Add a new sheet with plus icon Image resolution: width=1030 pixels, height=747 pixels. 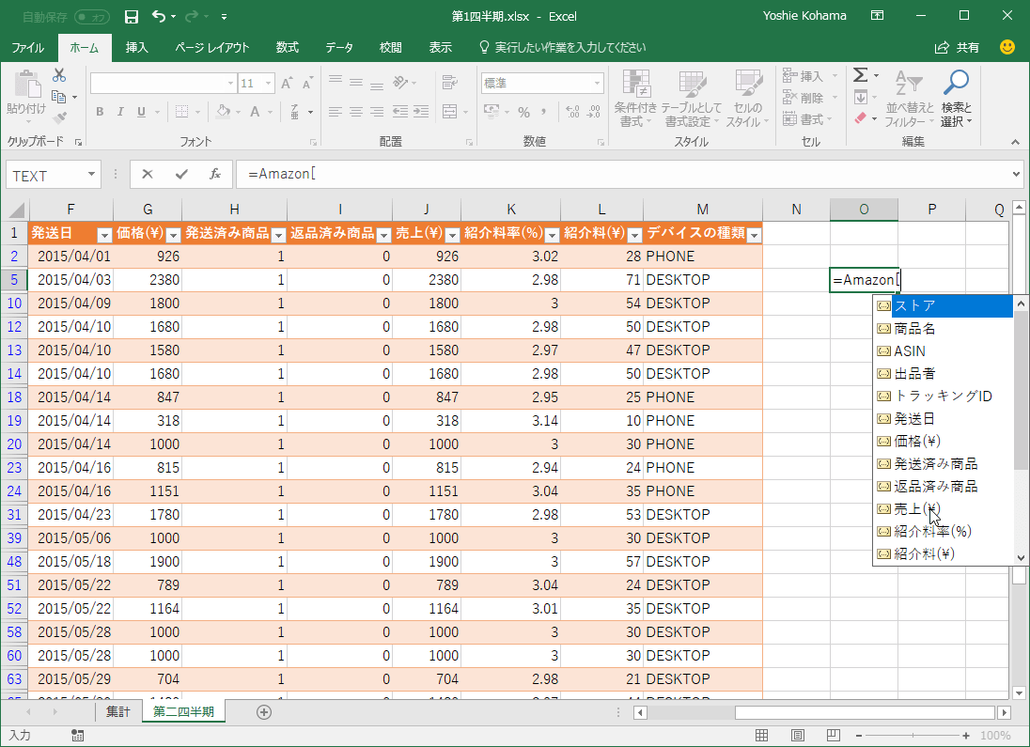(x=264, y=712)
